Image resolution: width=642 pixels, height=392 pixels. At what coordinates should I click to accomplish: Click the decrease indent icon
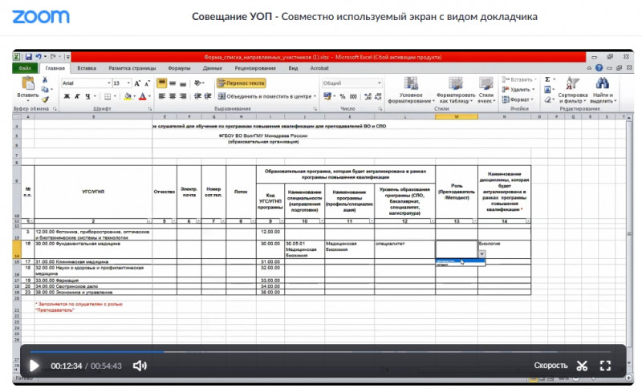coord(197,96)
